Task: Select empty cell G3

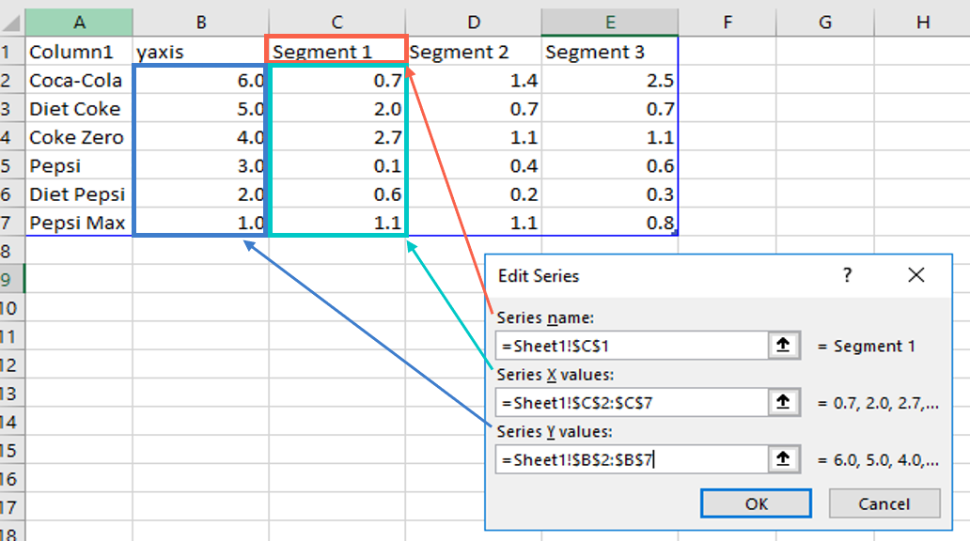Action: click(825, 109)
